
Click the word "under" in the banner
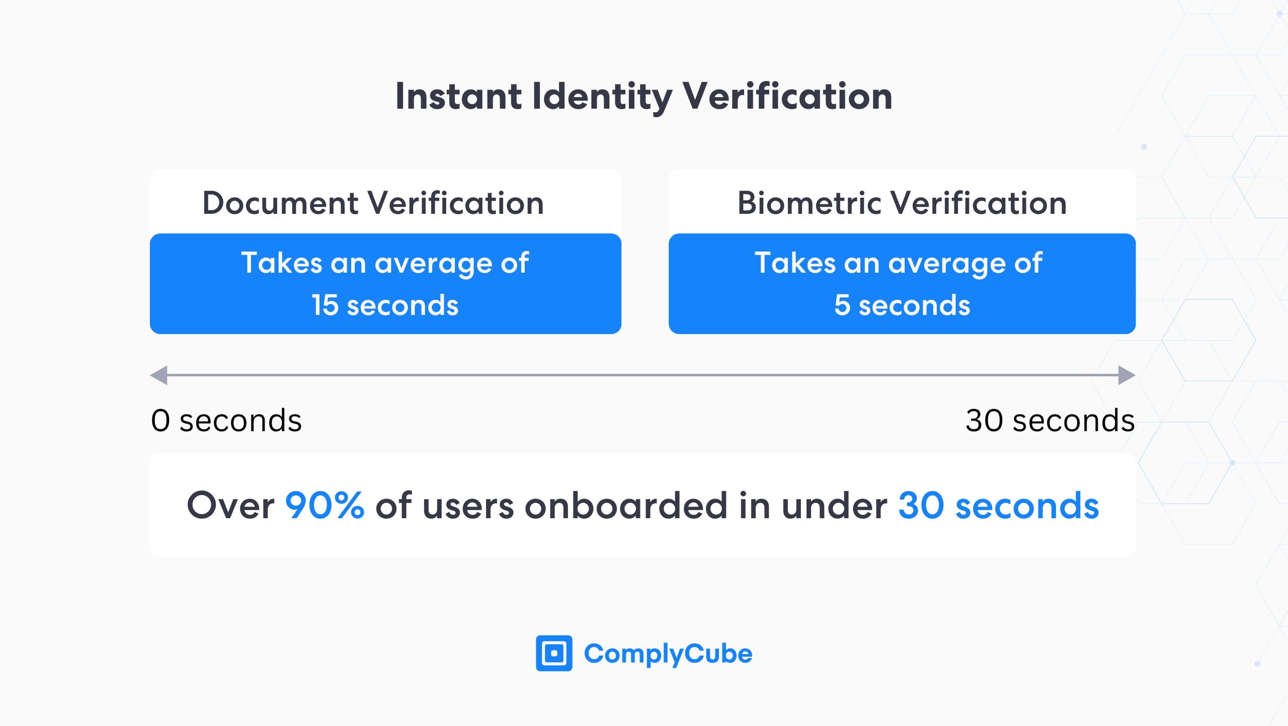tap(834, 506)
